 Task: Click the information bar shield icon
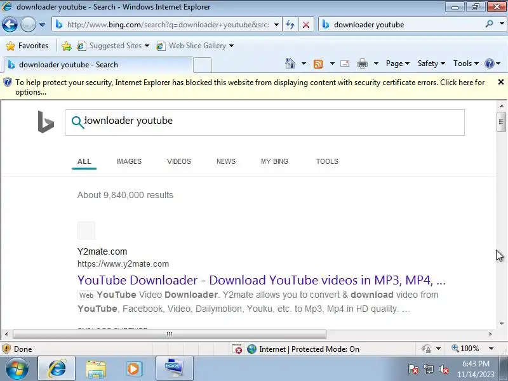(x=7, y=83)
